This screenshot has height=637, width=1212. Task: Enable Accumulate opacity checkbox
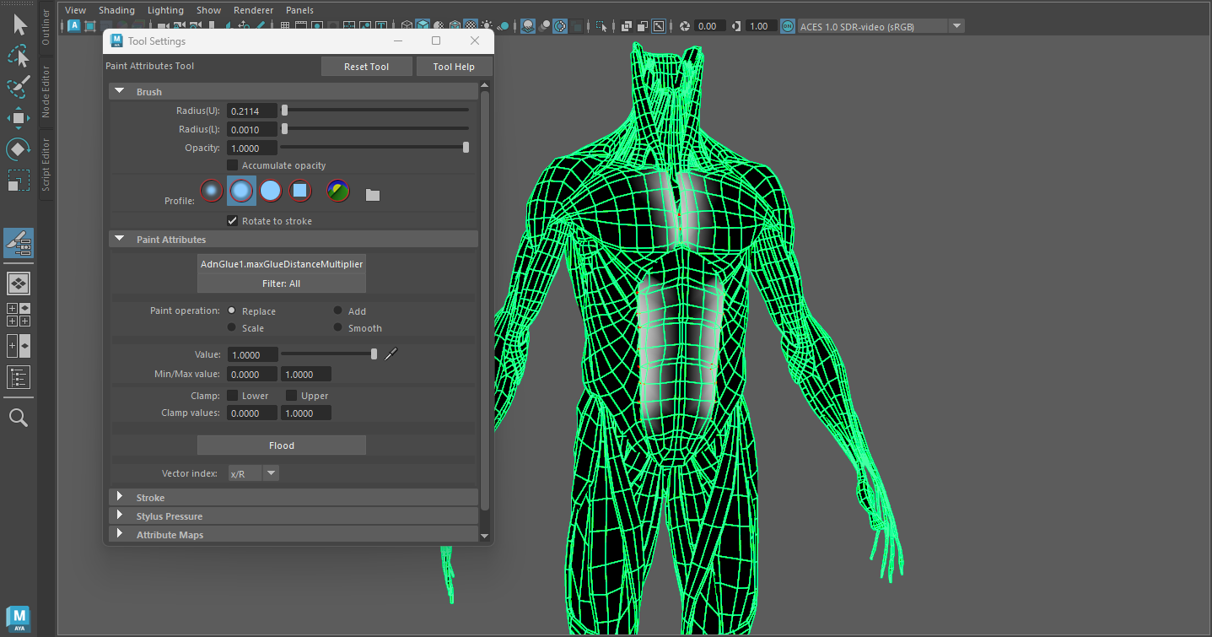pos(233,165)
